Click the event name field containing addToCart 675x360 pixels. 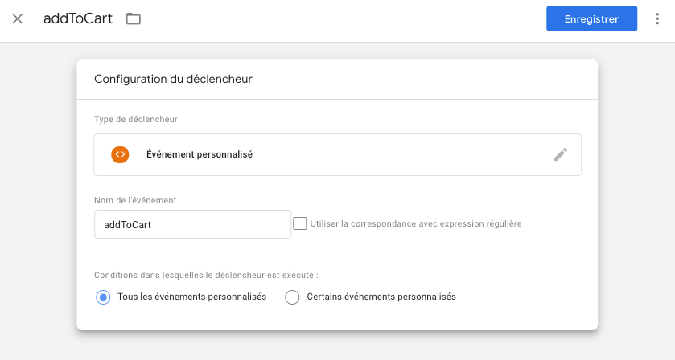tap(191, 224)
